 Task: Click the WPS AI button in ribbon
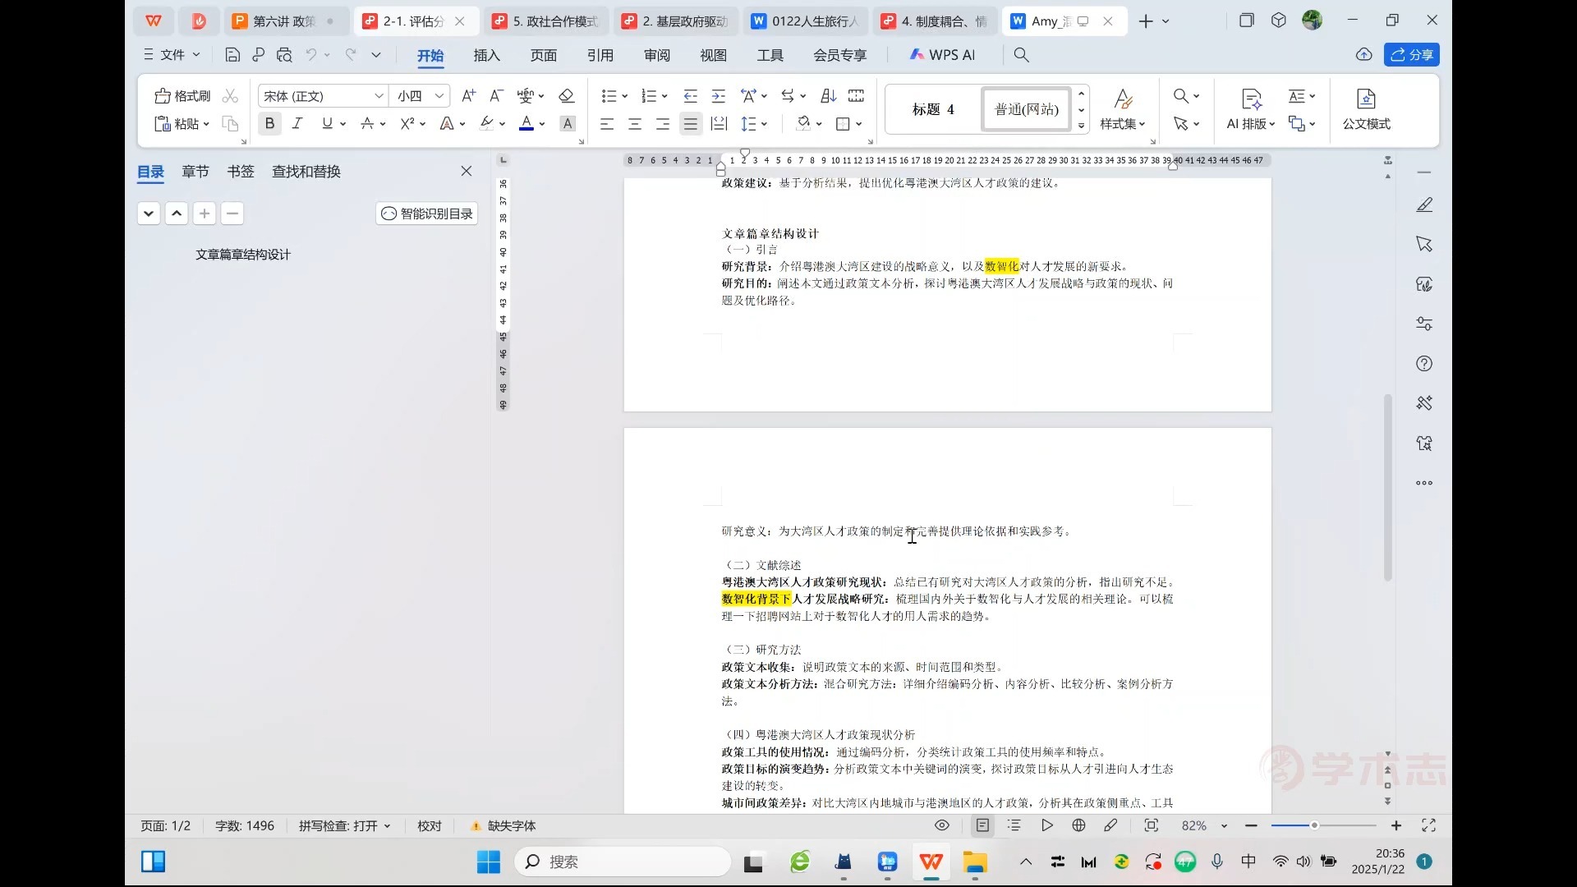[943, 55]
